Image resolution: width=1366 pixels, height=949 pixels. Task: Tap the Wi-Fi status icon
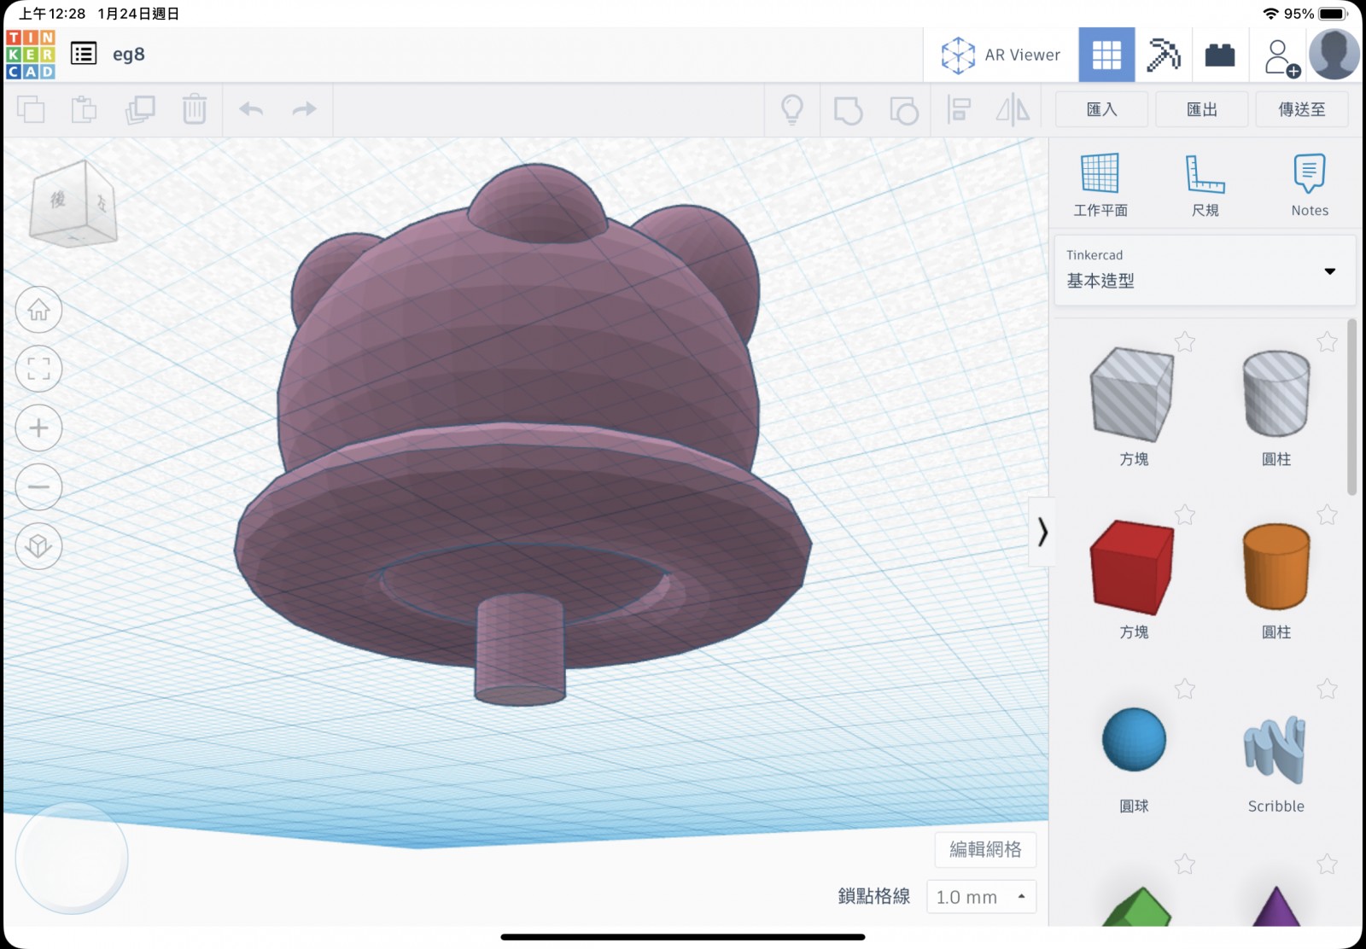click(1270, 14)
